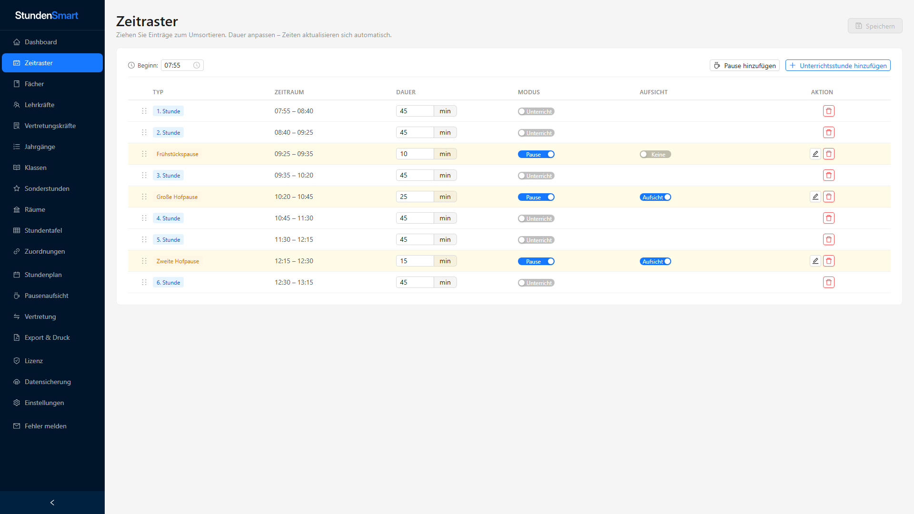
Task: Open Export & Druck
Action: tap(52, 337)
